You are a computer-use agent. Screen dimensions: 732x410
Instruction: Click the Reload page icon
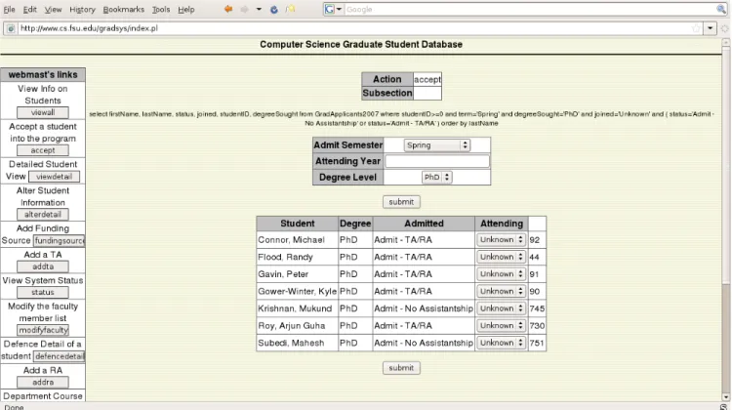[x=274, y=9]
